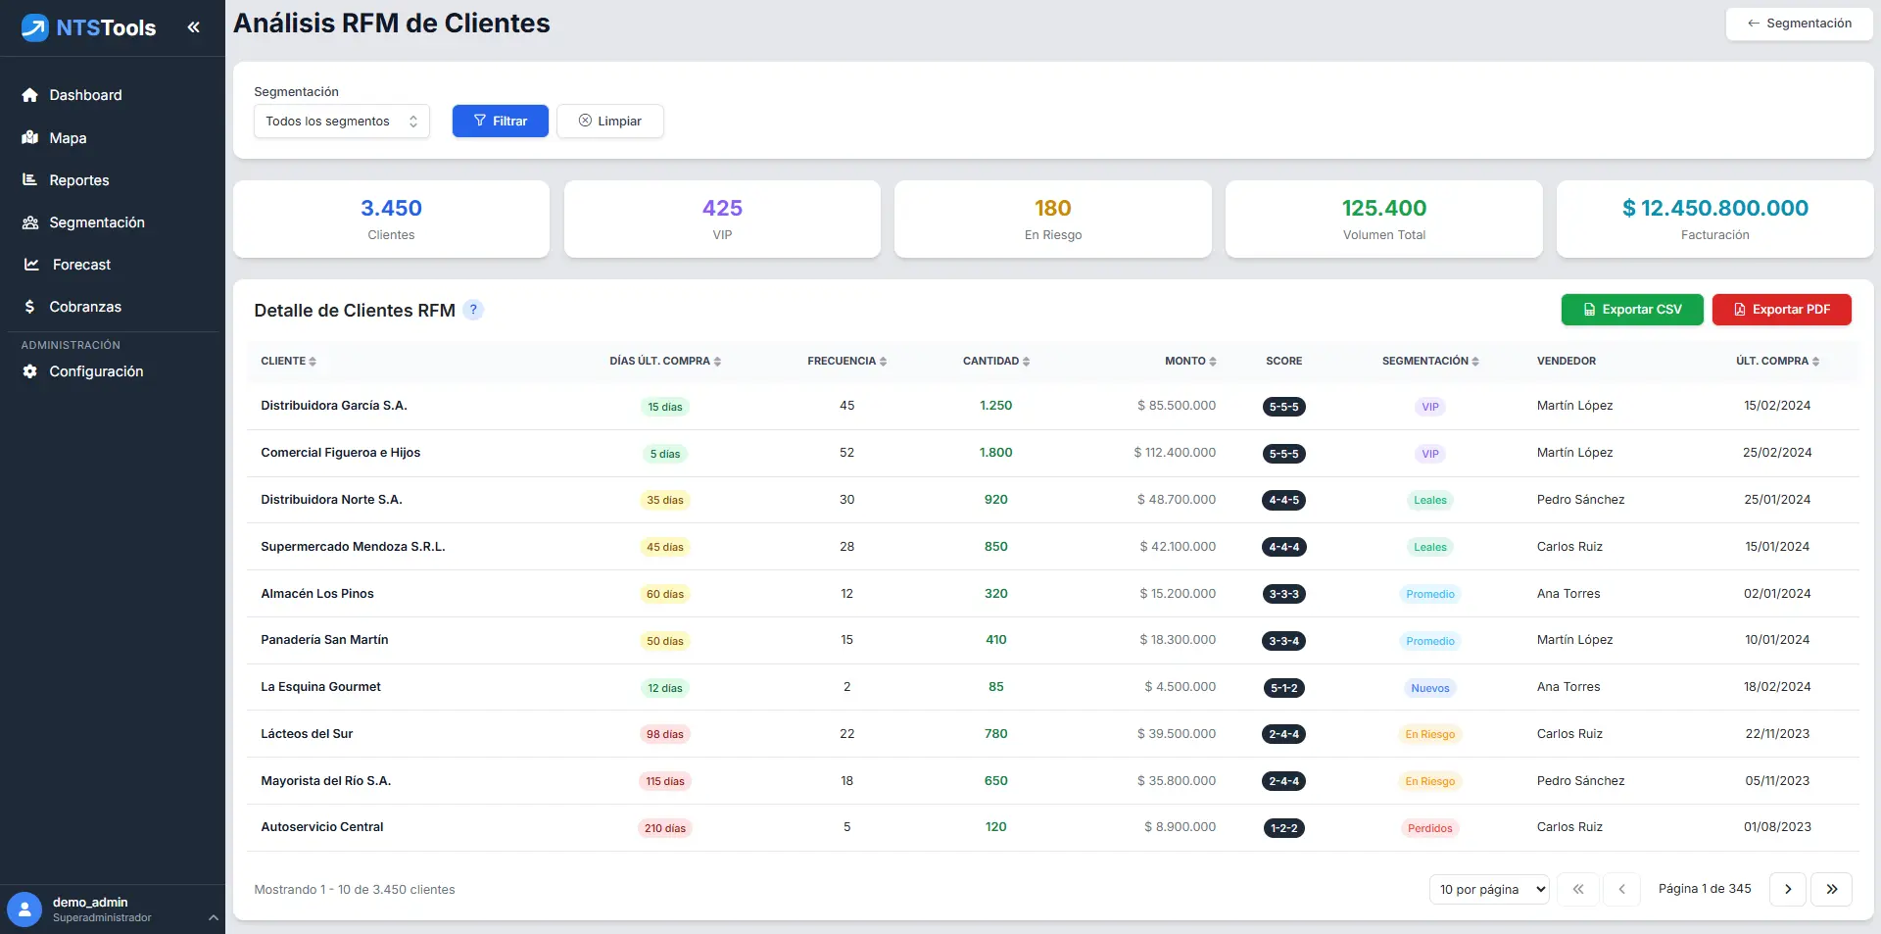The image size is (1881, 934).
Task: Open the Todos los segmentos dropdown
Action: tap(341, 122)
